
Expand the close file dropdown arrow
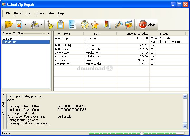[26, 24]
